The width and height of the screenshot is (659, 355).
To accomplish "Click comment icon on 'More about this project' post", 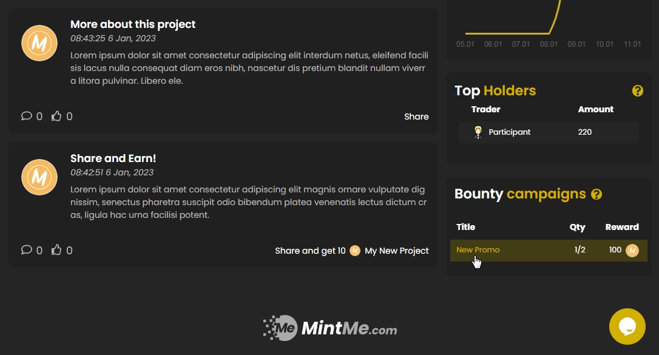I will click(x=27, y=116).
